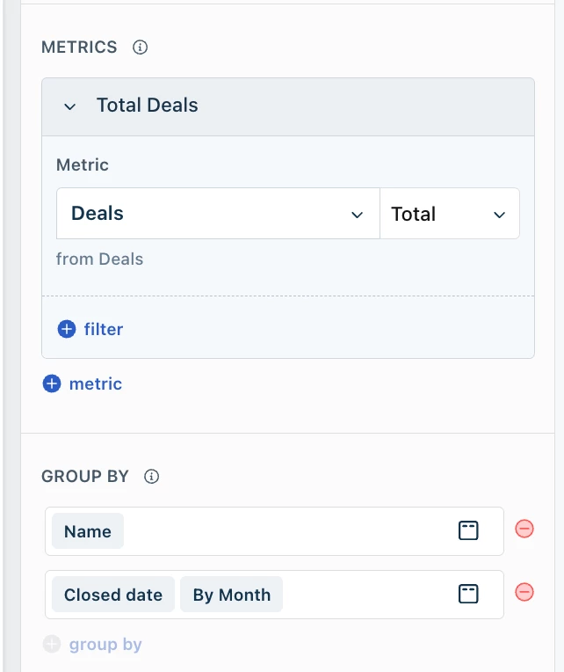
Task: Click the Group By info icon
Action: point(151,476)
